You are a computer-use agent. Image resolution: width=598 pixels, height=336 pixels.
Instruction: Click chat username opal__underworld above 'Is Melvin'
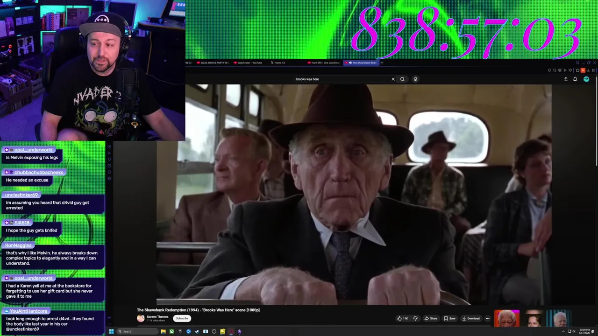coord(33,150)
